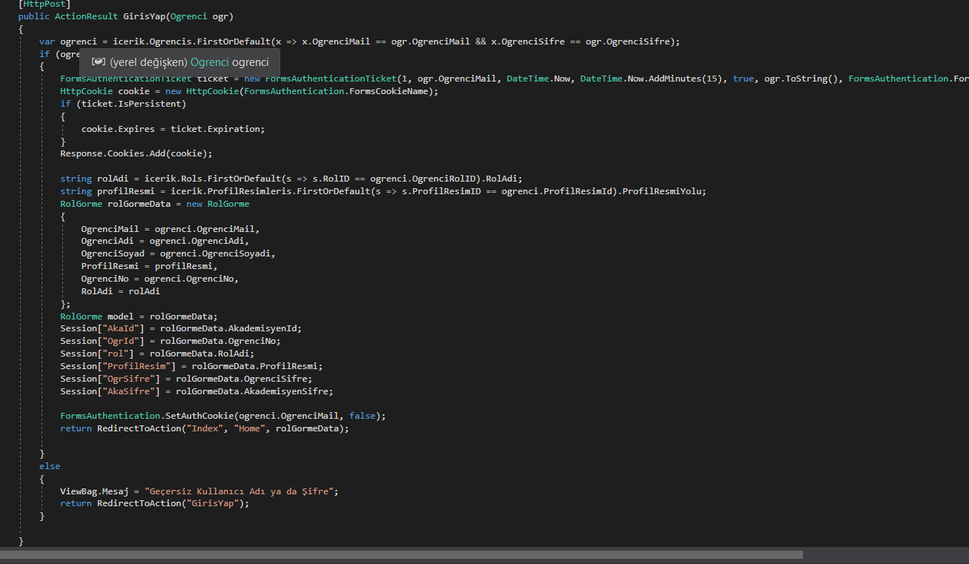Click 'DateTime.Now.AddMinutes(15)' in the ticket line

point(651,79)
